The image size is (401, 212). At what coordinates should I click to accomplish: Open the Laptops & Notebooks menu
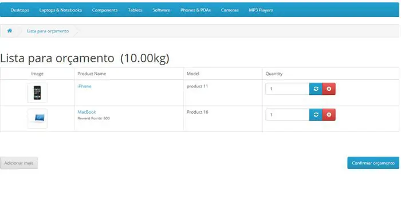point(61,10)
